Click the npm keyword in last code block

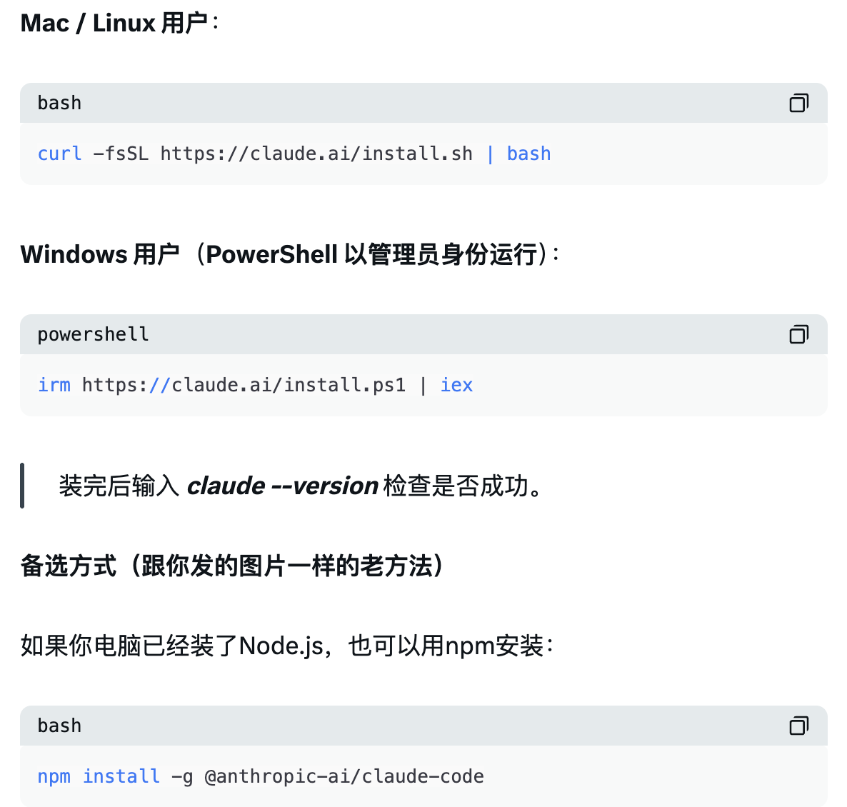pyautogui.click(x=54, y=777)
